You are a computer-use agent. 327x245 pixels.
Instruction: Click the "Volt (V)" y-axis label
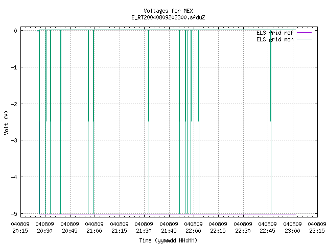(6, 122)
